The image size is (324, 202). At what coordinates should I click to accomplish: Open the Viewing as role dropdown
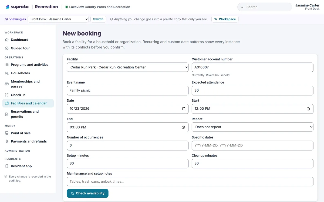[58, 19]
